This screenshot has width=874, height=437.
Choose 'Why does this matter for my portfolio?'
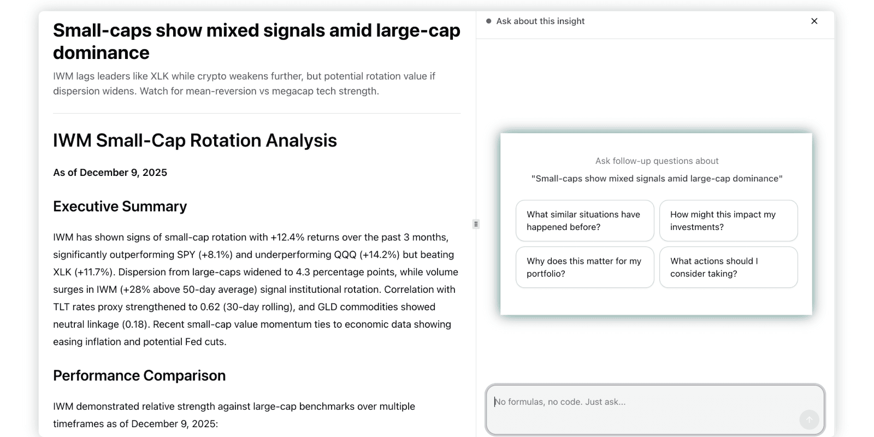point(584,267)
